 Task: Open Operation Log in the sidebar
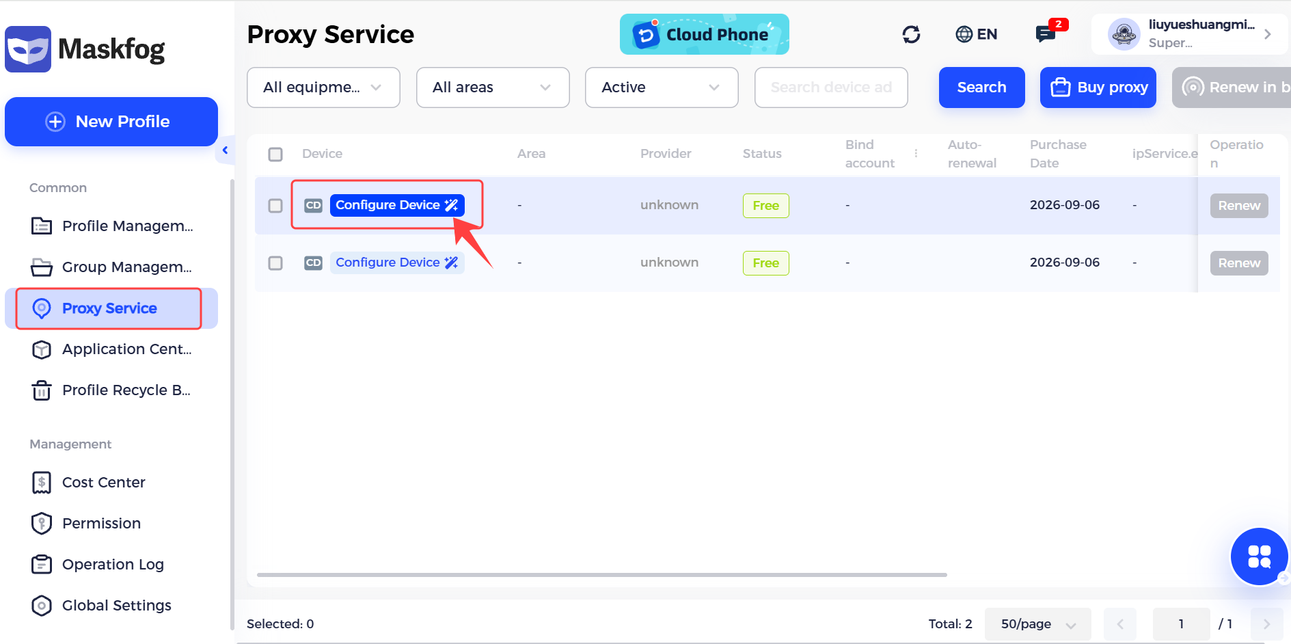[x=111, y=565]
